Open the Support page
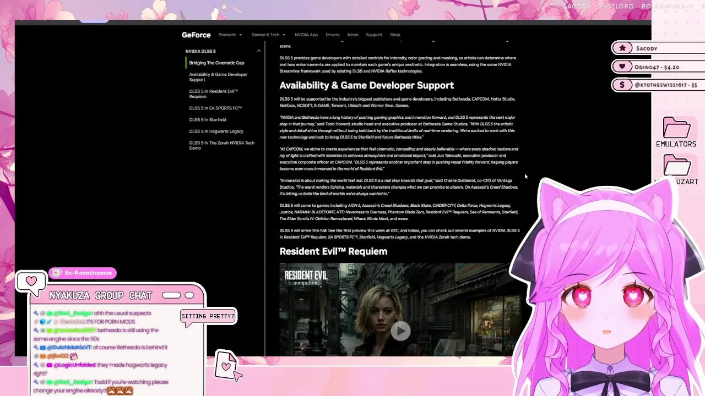705x396 pixels. [x=374, y=35]
